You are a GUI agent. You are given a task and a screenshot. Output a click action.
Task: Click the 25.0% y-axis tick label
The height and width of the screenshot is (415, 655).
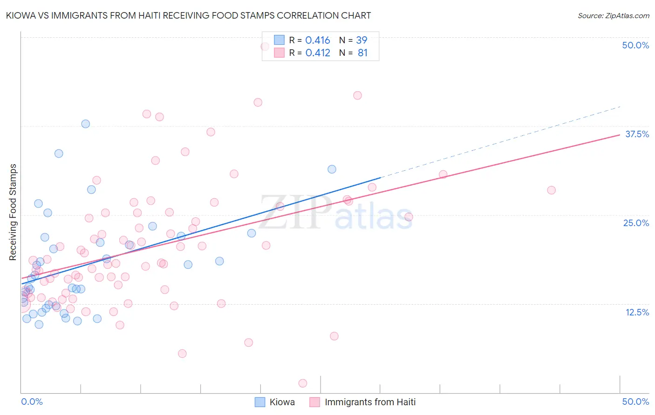636,223
